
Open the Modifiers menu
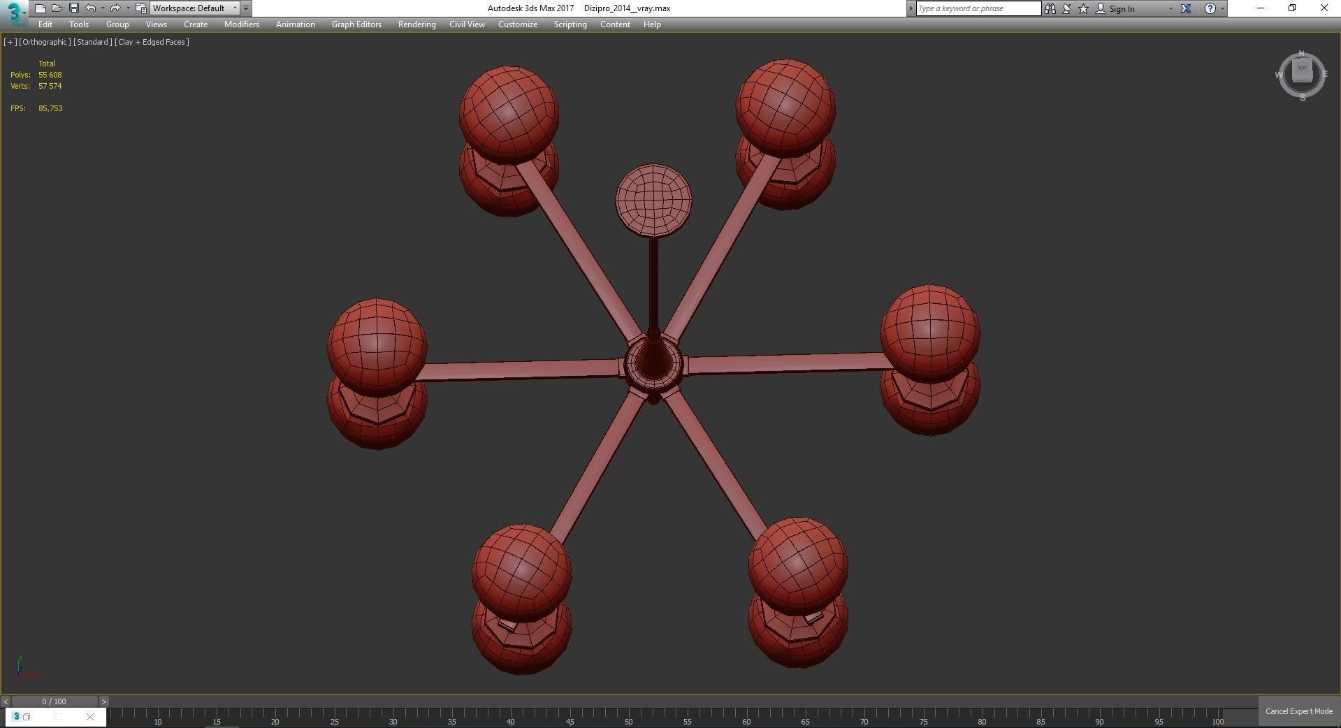pyautogui.click(x=242, y=24)
